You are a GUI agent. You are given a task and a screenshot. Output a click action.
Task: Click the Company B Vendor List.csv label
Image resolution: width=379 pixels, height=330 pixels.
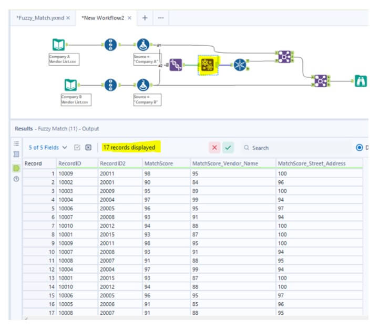pos(76,99)
